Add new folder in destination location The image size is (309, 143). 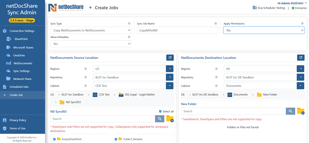point(301,111)
